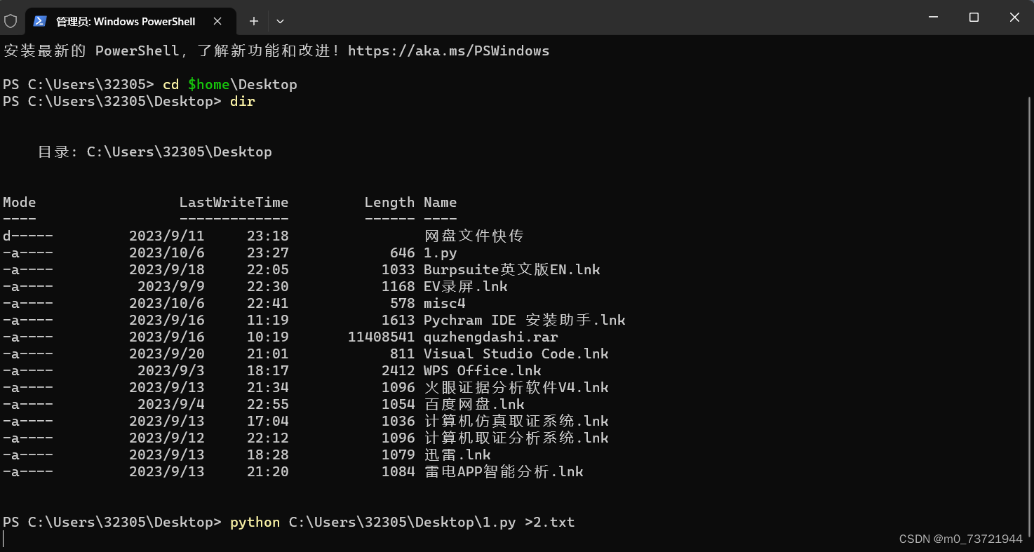This screenshot has width=1034, height=552.
Task: Open a new tab with the plus button
Action: [253, 21]
